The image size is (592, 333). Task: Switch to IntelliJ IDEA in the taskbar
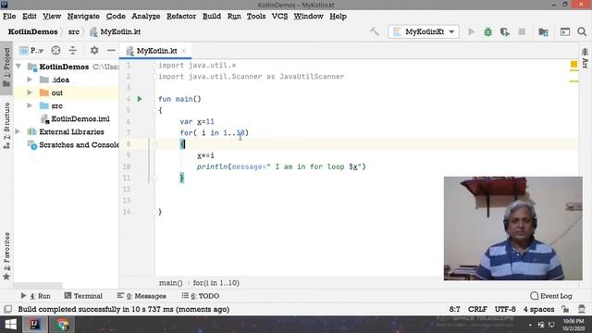pos(35,325)
